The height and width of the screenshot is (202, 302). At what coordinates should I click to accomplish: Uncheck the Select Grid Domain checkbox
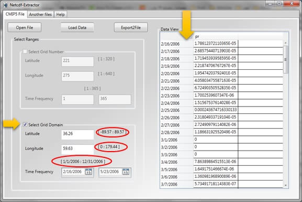pyautogui.click(x=25, y=124)
